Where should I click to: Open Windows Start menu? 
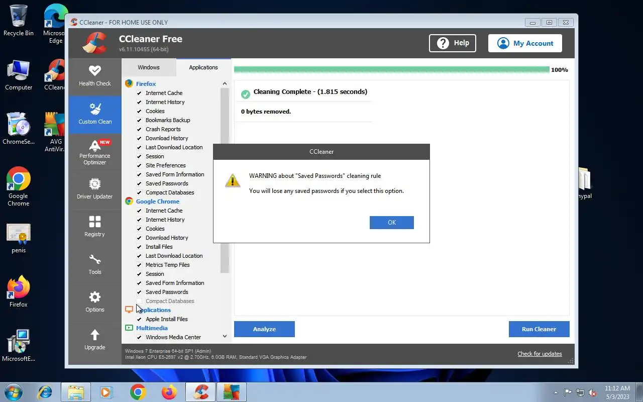(13, 392)
